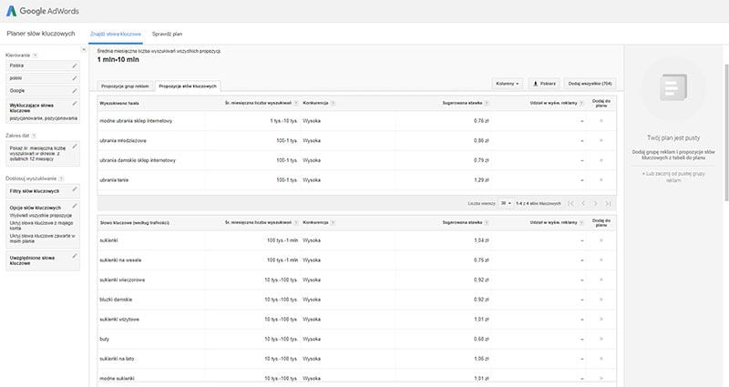Open Propozycje słów kluczowych tab
Viewport: 729px width, 387px height.
[x=188, y=87]
